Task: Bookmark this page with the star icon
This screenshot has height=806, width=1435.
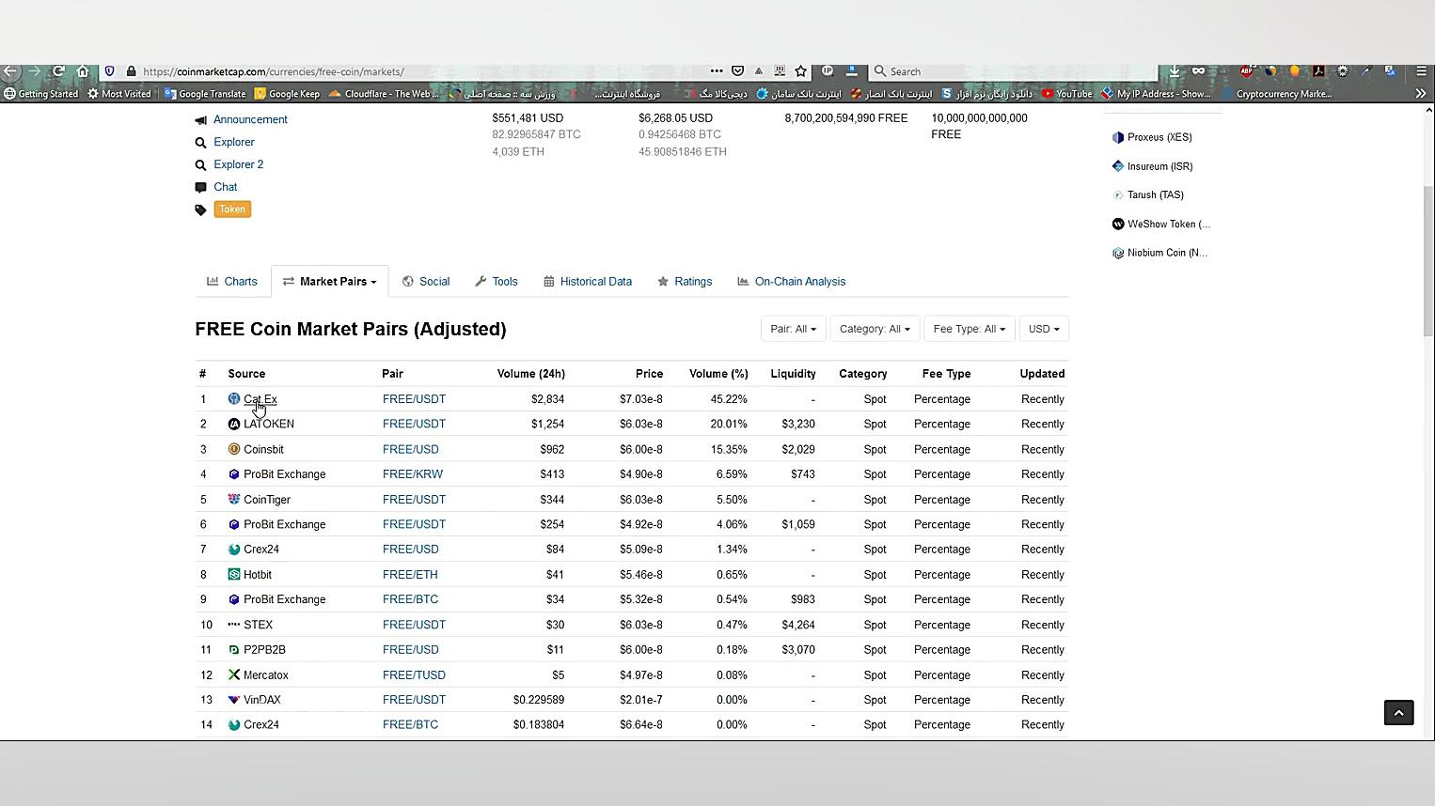Action: pyautogui.click(x=800, y=71)
